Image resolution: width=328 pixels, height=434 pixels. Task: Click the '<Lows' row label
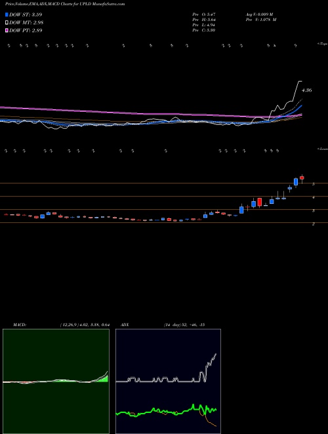[323, 149]
